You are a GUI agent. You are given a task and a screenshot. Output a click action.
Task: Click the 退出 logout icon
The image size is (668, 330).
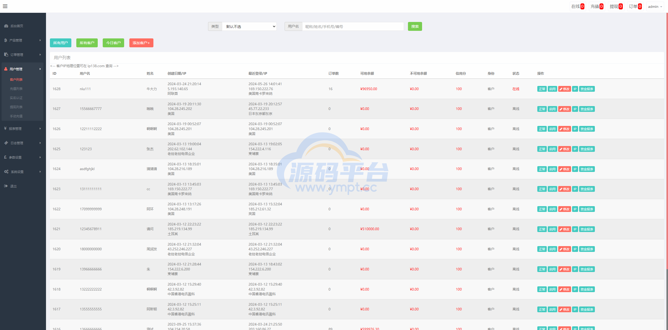[x=6, y=186]
